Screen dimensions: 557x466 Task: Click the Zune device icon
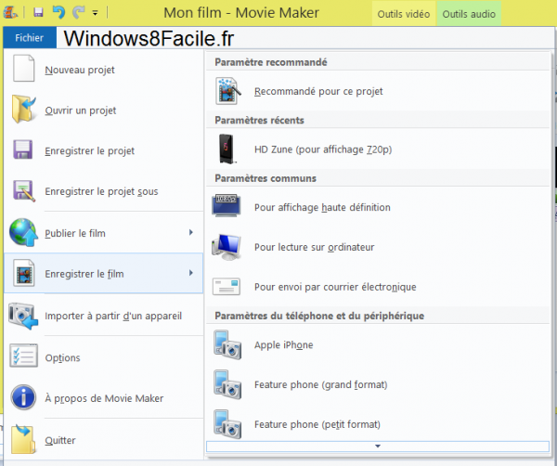coord(227,149)
